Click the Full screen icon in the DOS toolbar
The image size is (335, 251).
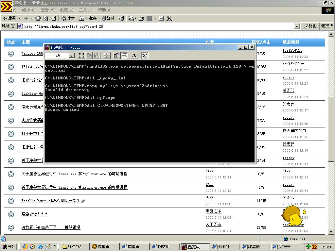[x=107, y=56]
